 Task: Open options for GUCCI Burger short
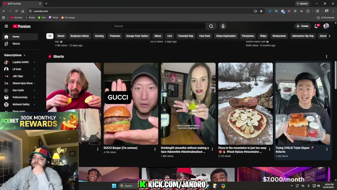(x=155, y=149)
